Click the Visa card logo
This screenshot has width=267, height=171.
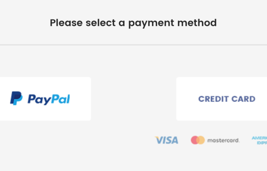[x=167, y=140]
